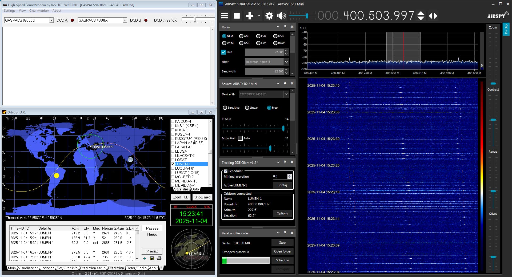Click the plus add-source icon
The height and width of the screenshot is (277, 512).
pyautogui.click(x=249, y=16)
